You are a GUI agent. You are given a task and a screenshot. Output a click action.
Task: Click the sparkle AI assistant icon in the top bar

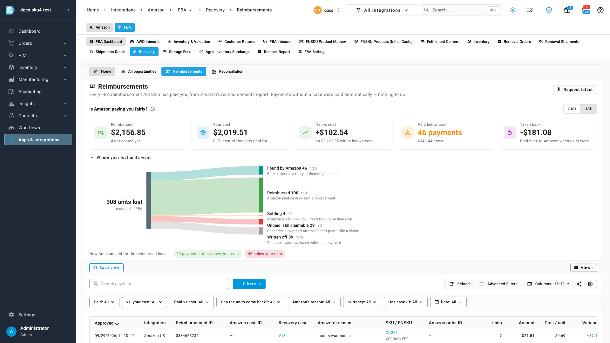pyautogui.click(x=513, y=10)
